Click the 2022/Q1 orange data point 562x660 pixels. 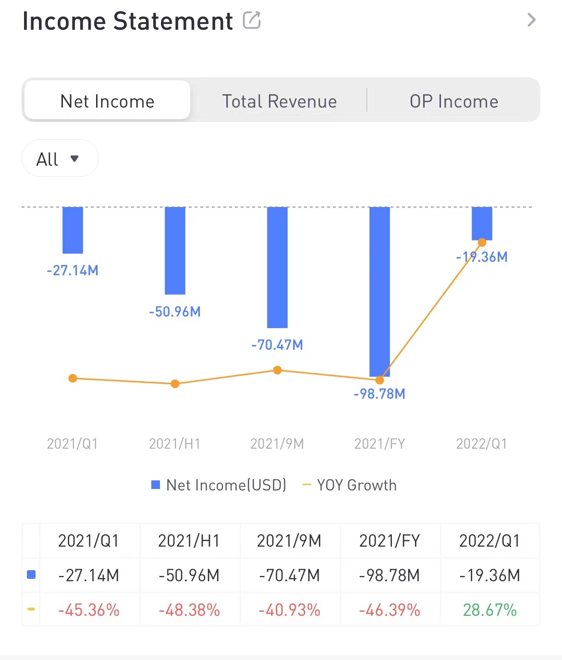pos(482,243)
